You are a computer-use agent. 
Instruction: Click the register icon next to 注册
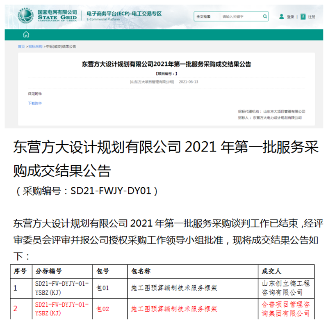tap(303, 16)
